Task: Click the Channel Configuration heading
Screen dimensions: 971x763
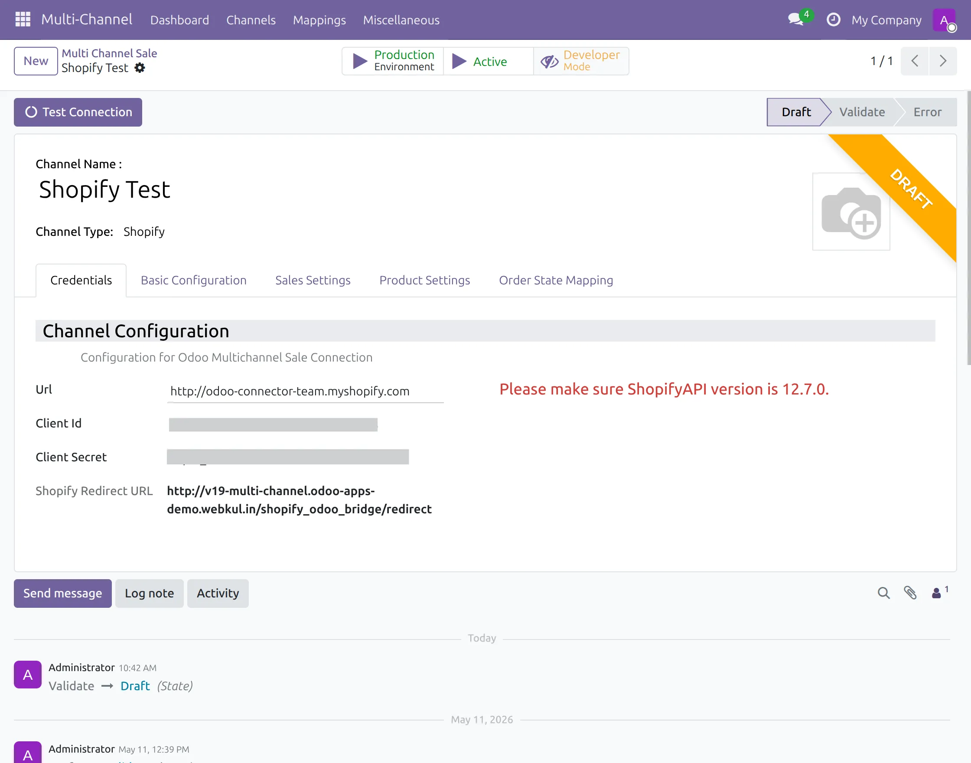Action: [136, 331]
